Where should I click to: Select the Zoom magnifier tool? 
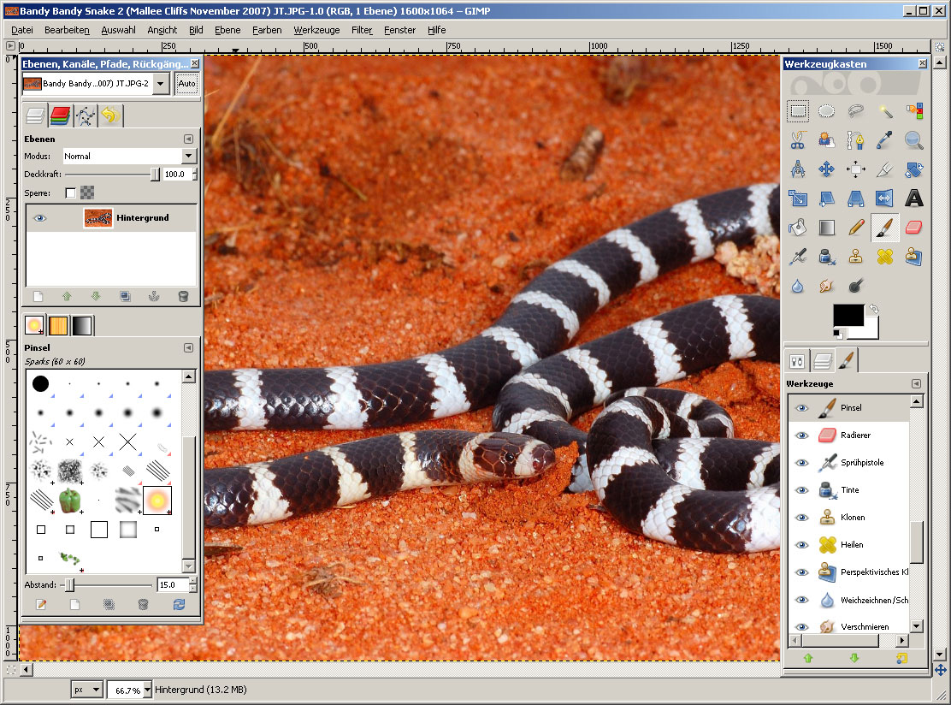(914, 140)
